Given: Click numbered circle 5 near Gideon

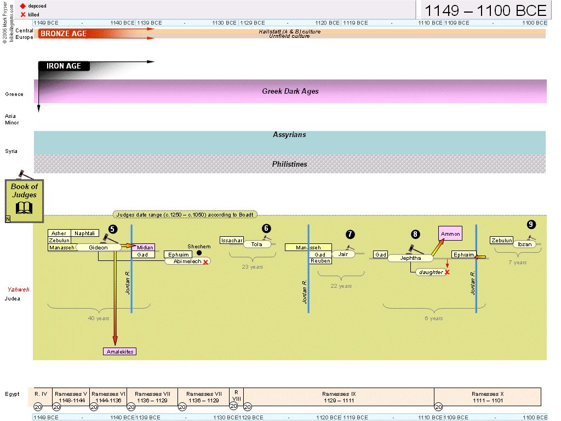Looking at the screenshot, I should click(x=112, y=229).
